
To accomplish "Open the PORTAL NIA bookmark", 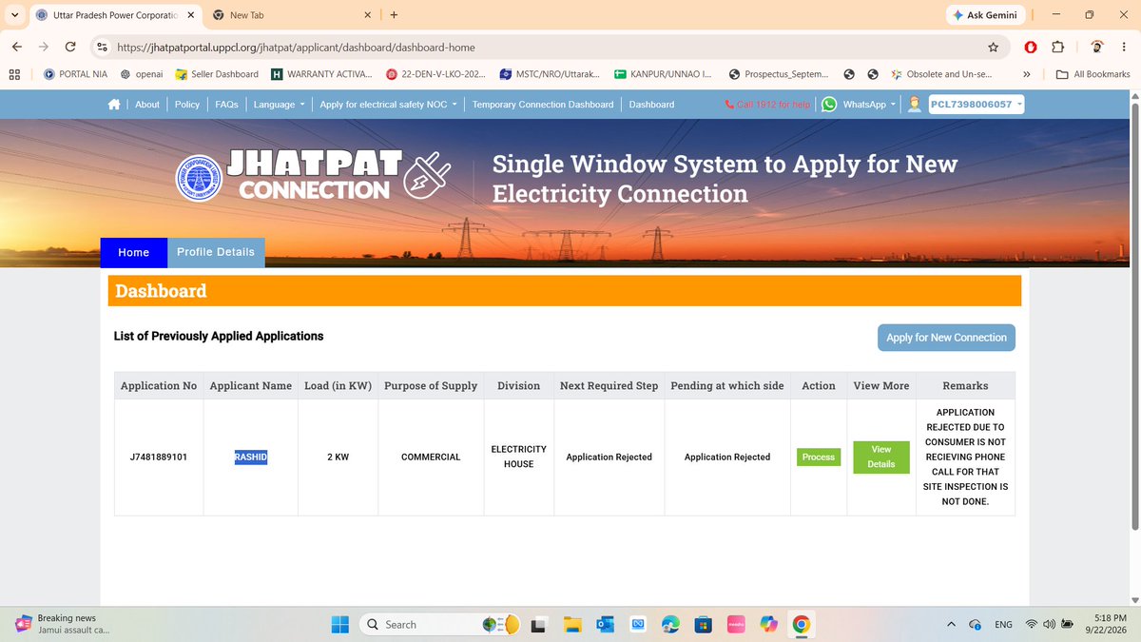I will coord(76,74).
